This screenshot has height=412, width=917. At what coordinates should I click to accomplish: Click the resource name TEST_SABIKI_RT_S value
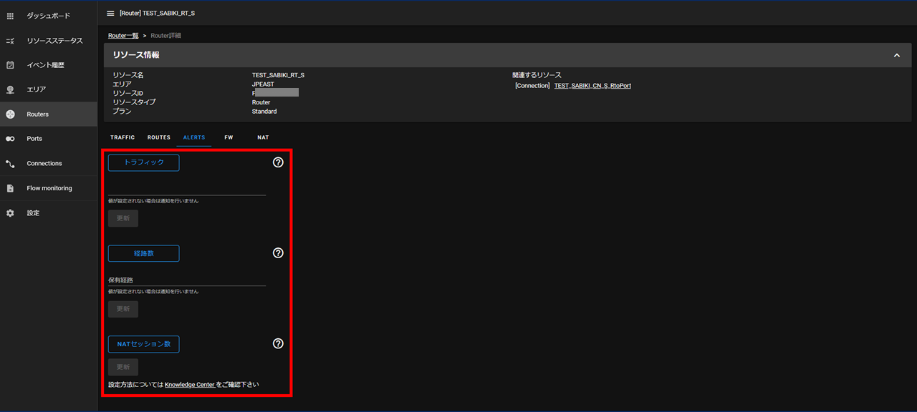(x=278, y=75)
